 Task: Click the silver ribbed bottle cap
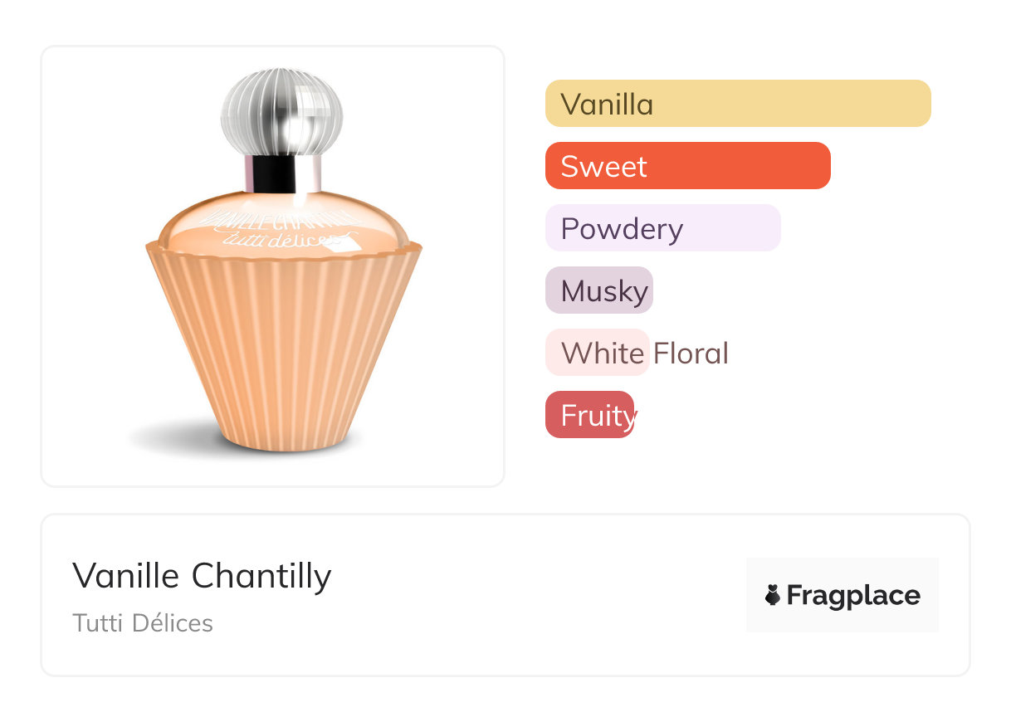click(281, 112)
